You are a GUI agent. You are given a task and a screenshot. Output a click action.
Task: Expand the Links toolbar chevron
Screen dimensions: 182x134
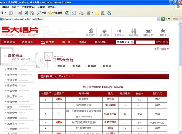pyautogui.click(x=180, y=18)
